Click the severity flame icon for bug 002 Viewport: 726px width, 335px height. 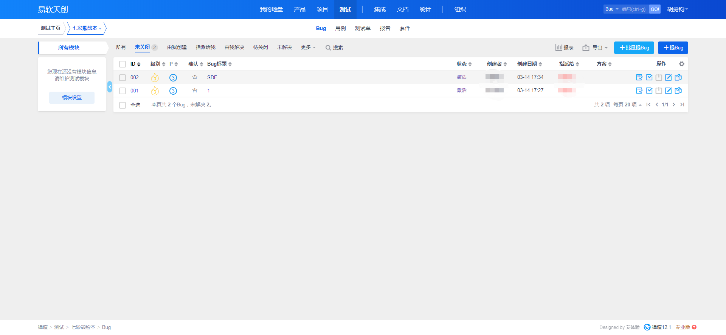pyautogui.click(x=155, y=78)
